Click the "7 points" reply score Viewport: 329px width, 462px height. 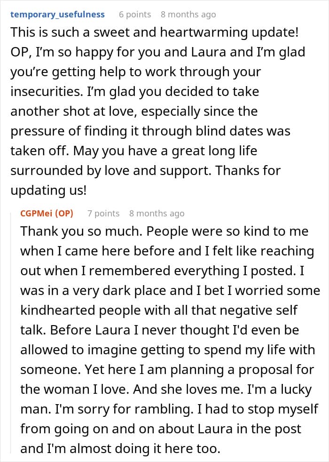click(x=103, y=213)
